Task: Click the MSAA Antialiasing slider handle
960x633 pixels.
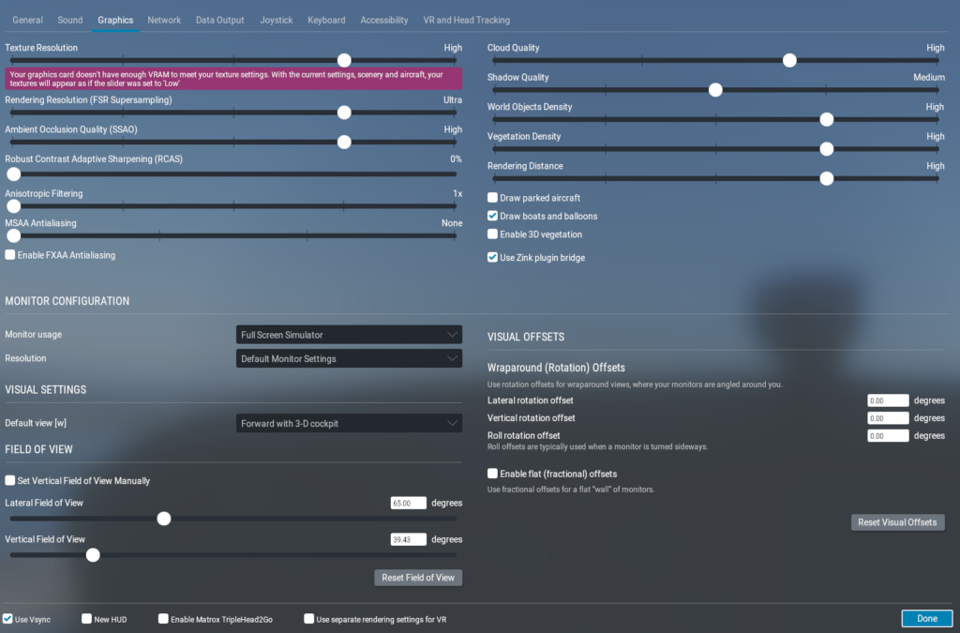Action: (13, 235)
